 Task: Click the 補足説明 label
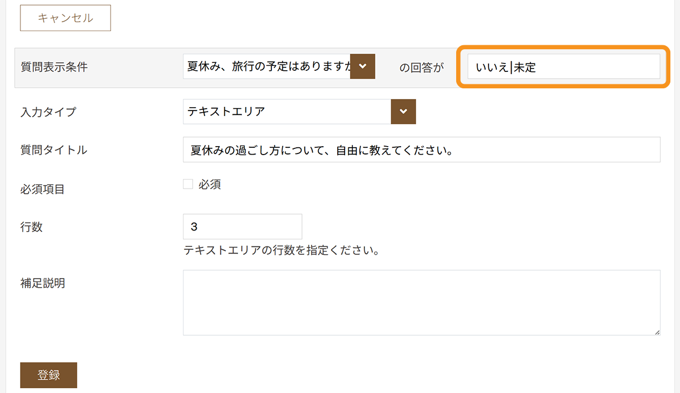(x=42, y=283)
